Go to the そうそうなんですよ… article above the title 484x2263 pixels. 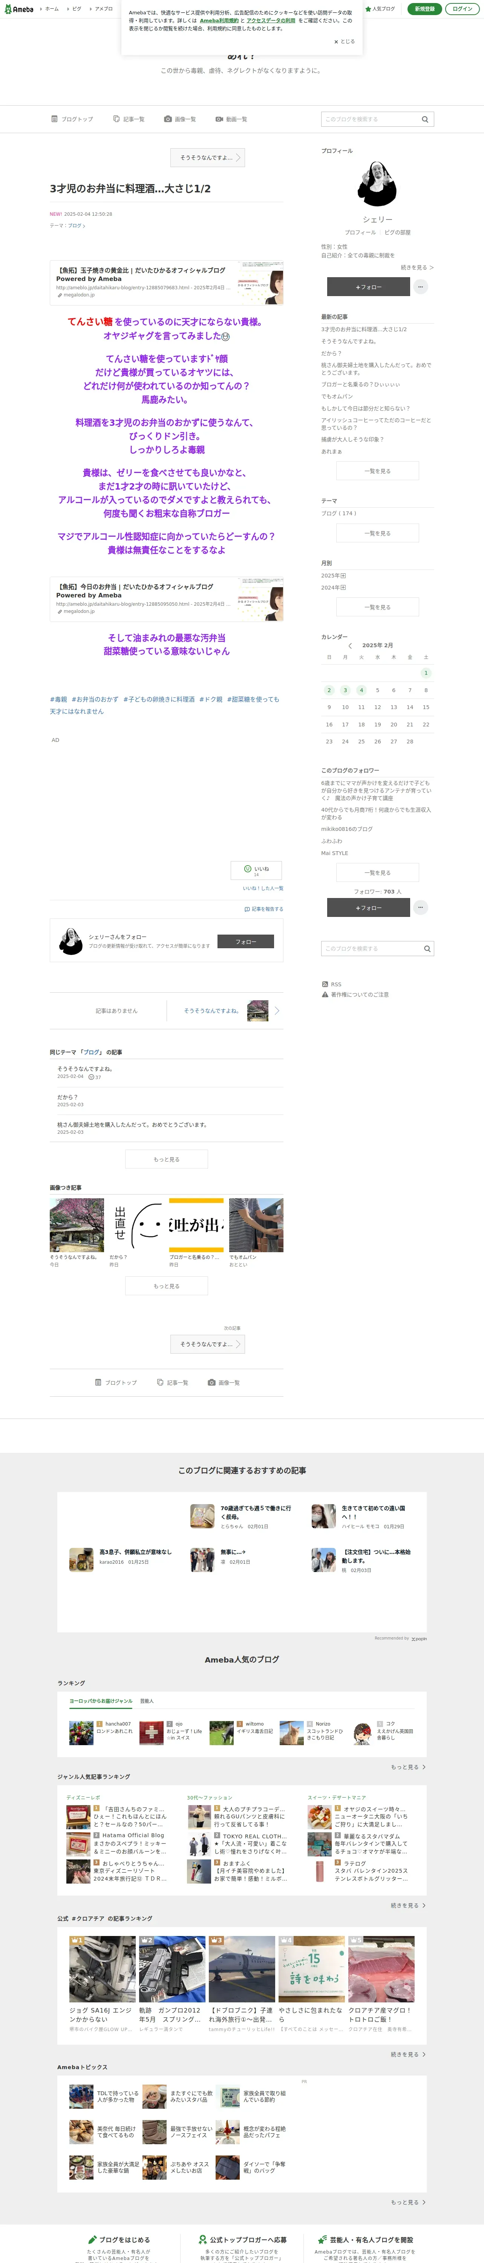pos(207,157)
